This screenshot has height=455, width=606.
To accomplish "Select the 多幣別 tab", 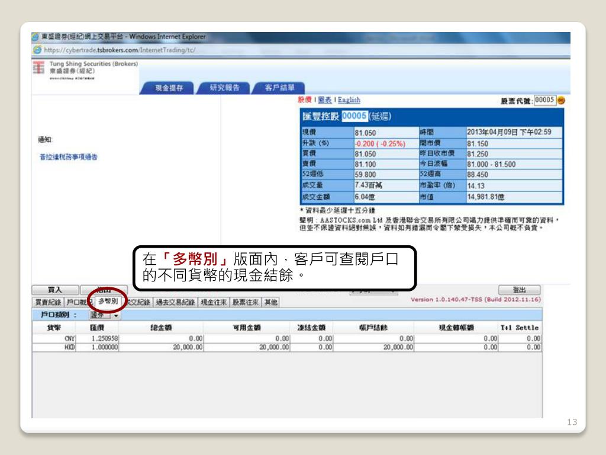I will click(108, 301).
